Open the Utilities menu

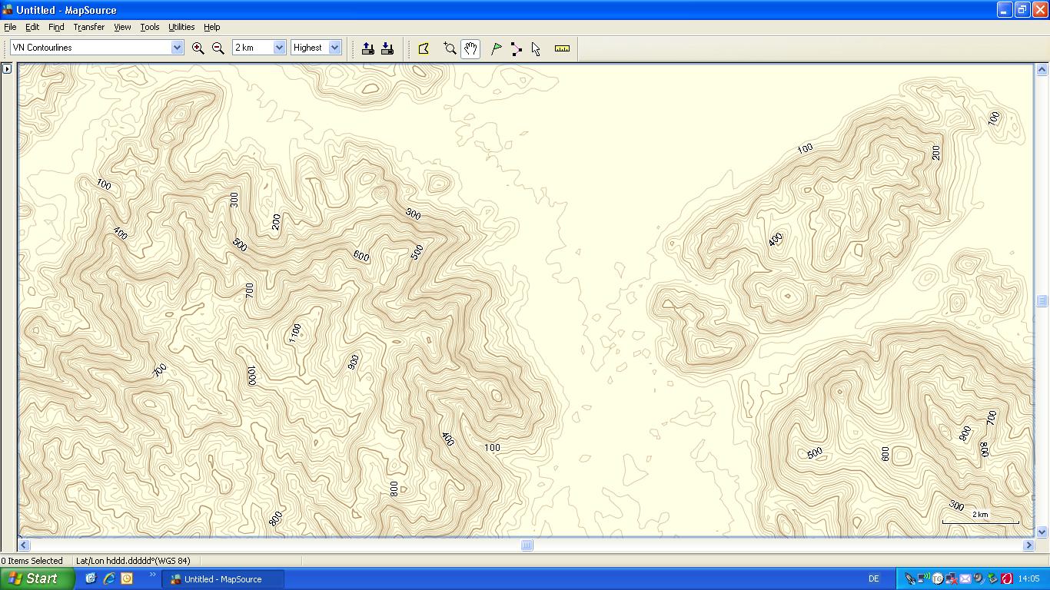[181, 27]
